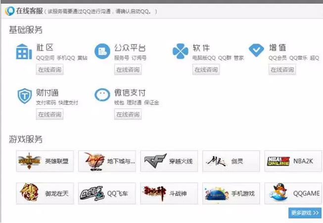
Task: Click the NBA2K Online logo
Action: point(278,161)
